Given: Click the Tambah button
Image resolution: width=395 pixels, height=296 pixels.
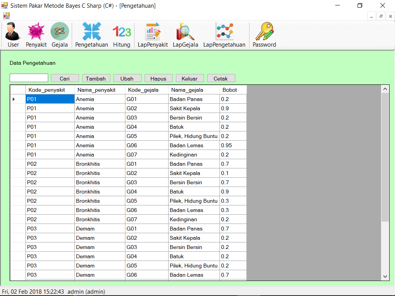Looking at the screenshot, I should coord(96,78).
